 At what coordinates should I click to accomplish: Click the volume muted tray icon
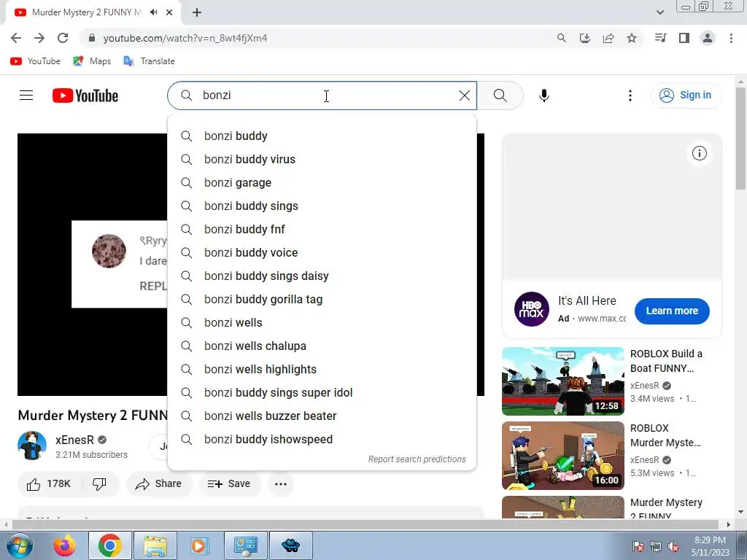click(x=673, y=547)
